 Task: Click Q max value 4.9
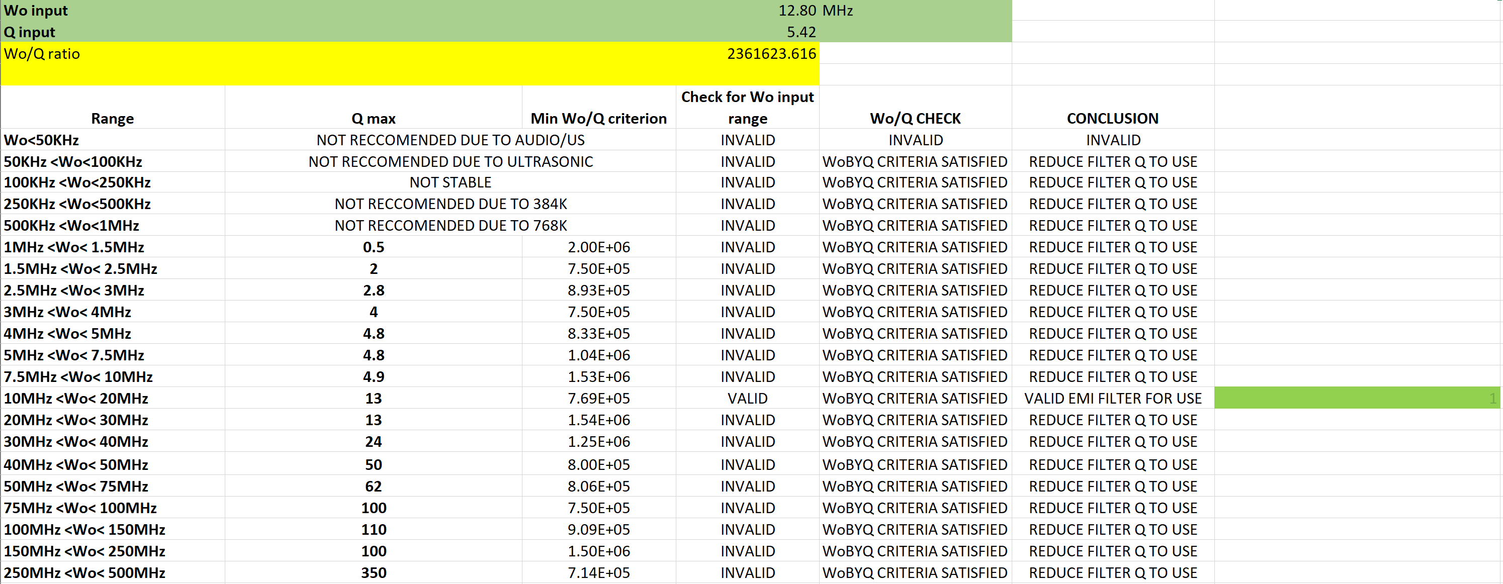coord(374,377)
